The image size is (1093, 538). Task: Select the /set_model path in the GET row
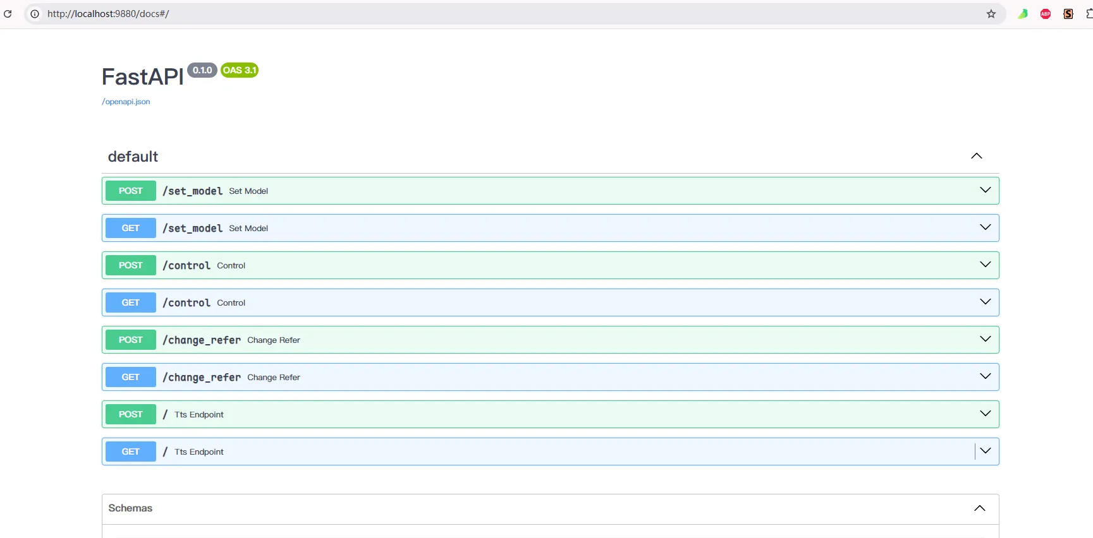[x=193, y=229]
